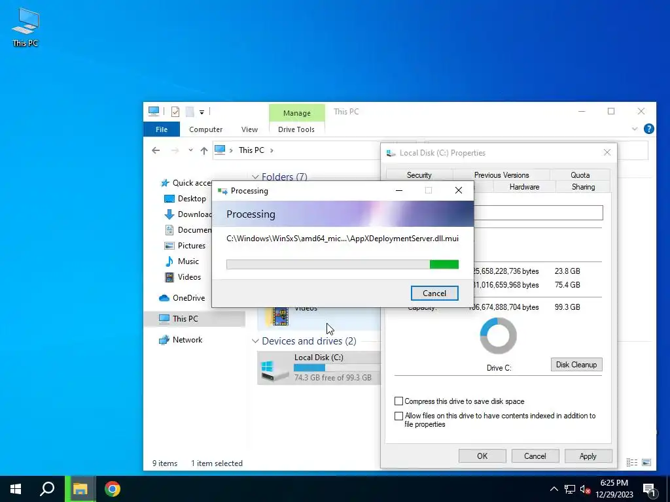Open the Security tab in Properties
The width and height of the screenshot is (670, 502).
tap(419, 175)
